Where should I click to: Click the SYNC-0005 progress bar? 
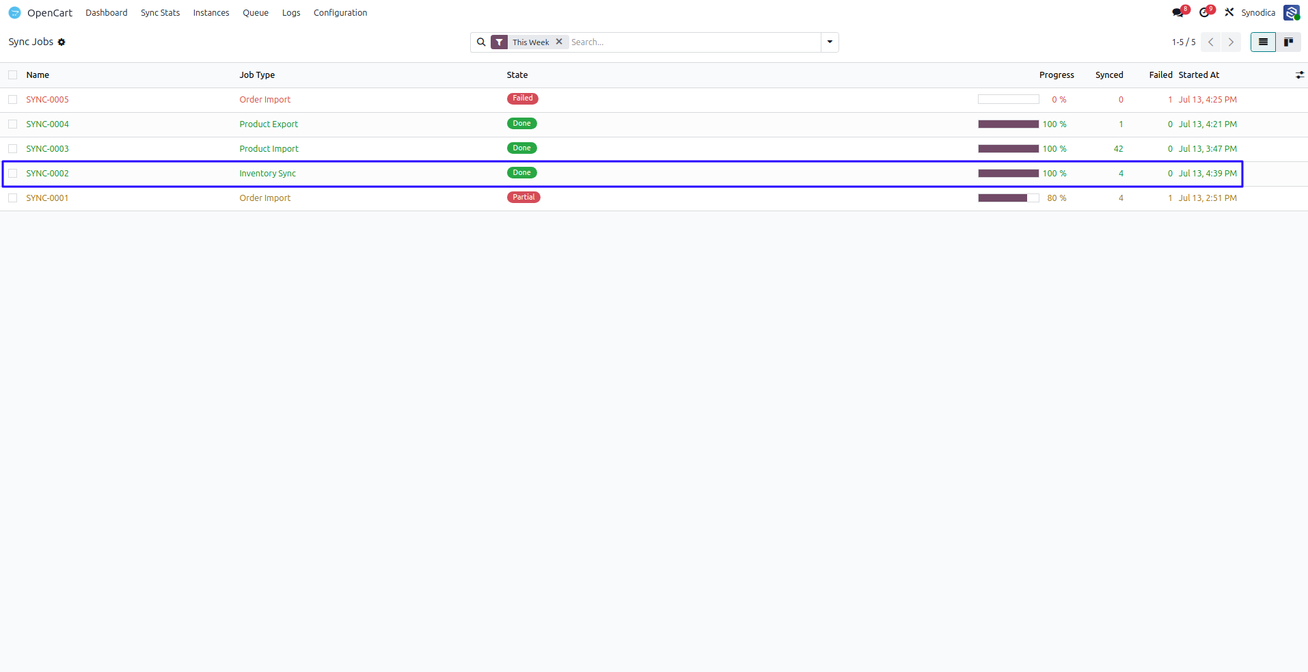1009,100
